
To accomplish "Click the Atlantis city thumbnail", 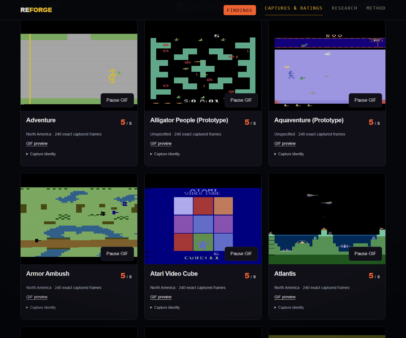I will (327, 219).
